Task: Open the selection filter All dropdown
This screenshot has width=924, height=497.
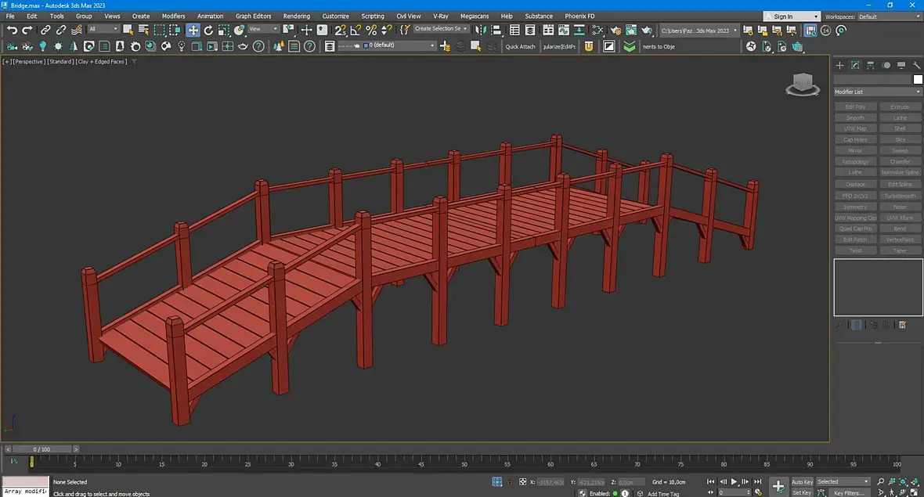Action: click(x=103, y=29)
